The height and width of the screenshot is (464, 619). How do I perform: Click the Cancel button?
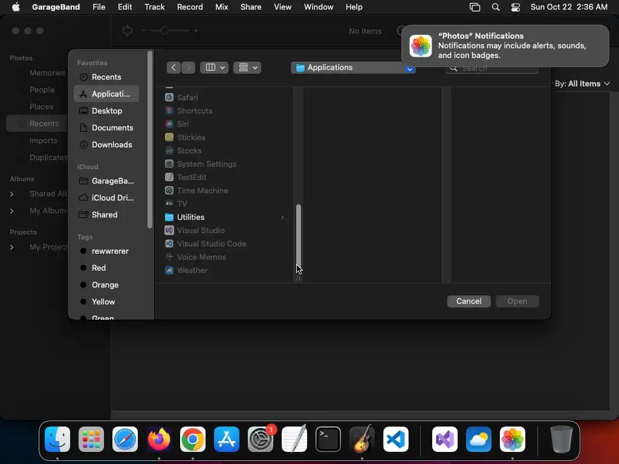click(468, 301)
